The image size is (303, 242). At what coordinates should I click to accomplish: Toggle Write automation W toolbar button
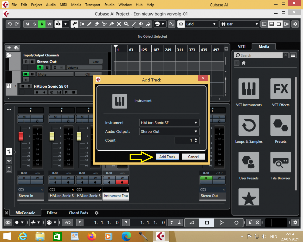pos(49,24)
